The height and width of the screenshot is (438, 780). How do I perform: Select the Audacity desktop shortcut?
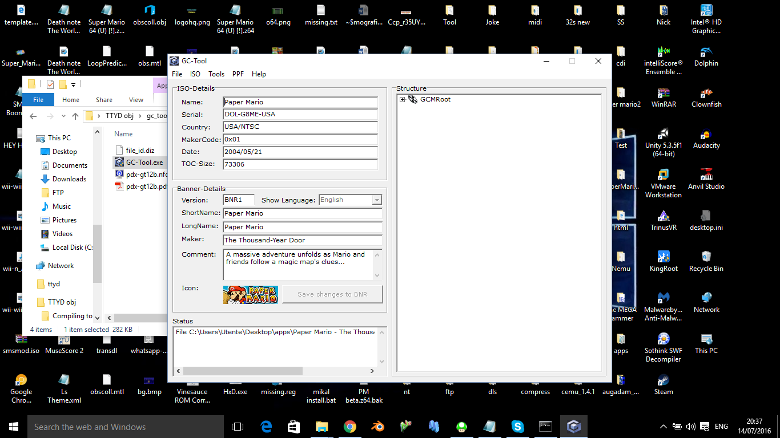point(706,134)
